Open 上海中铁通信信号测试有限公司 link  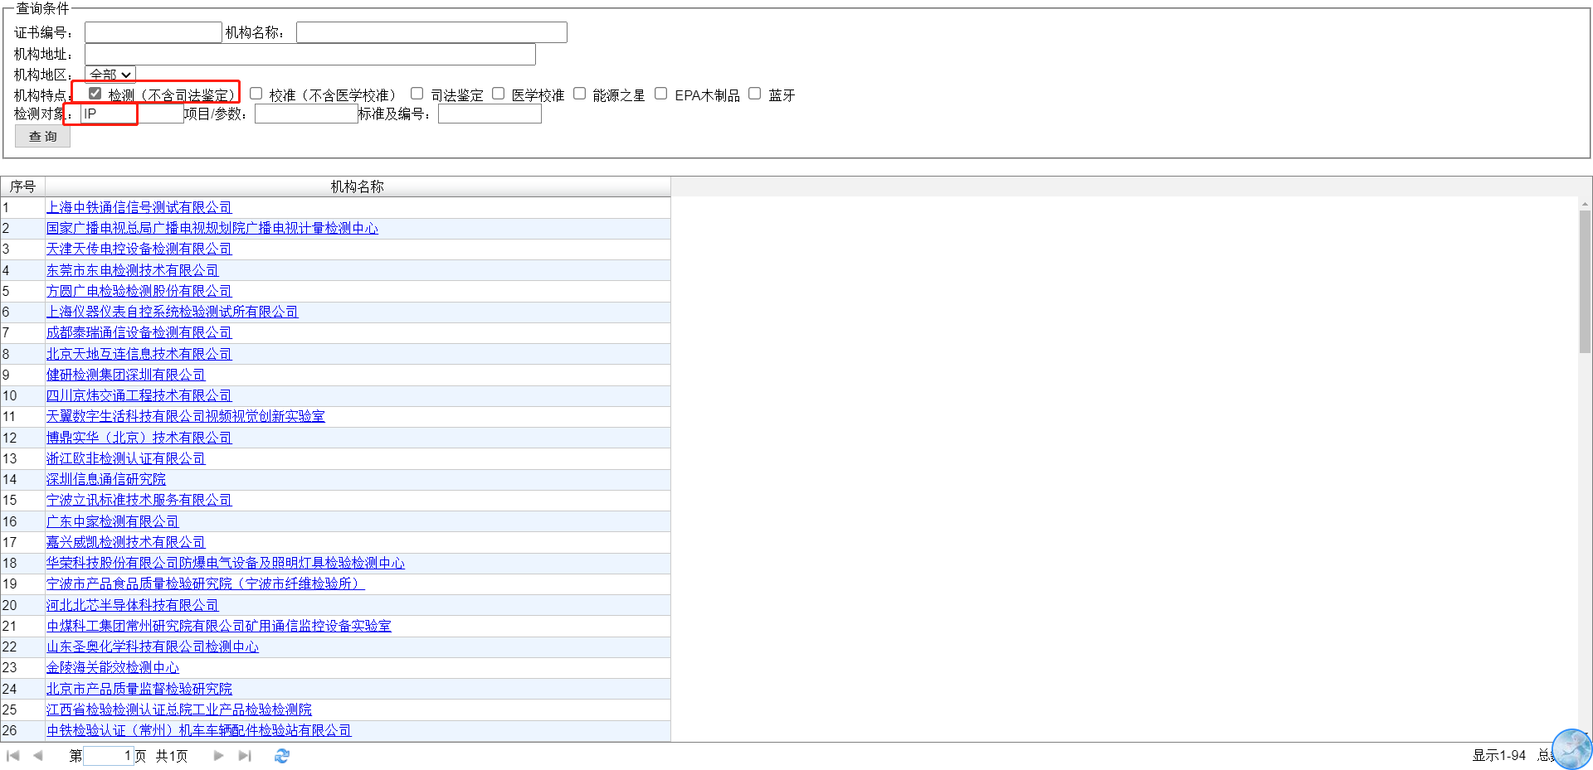click(x=139, y=207)
